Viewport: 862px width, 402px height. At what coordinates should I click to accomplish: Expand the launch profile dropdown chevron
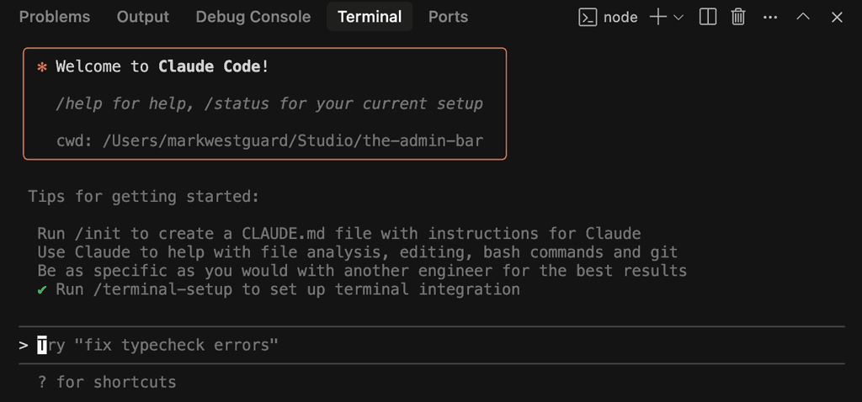coord(678,18)
